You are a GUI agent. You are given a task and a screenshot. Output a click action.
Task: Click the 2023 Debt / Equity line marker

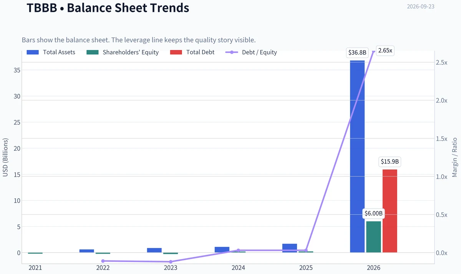coord(171,262)
